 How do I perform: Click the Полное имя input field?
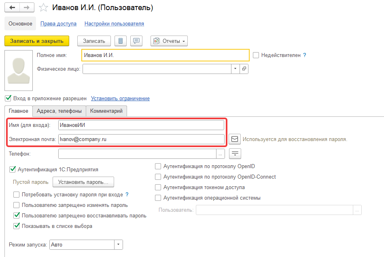pos(165,55)
